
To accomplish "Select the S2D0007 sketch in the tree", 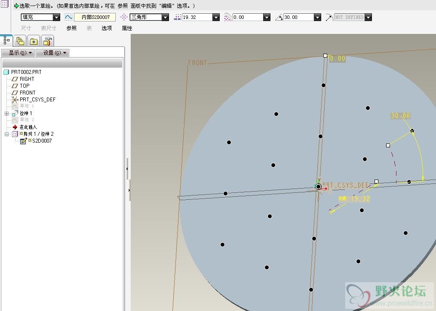I will pos(42,141).
